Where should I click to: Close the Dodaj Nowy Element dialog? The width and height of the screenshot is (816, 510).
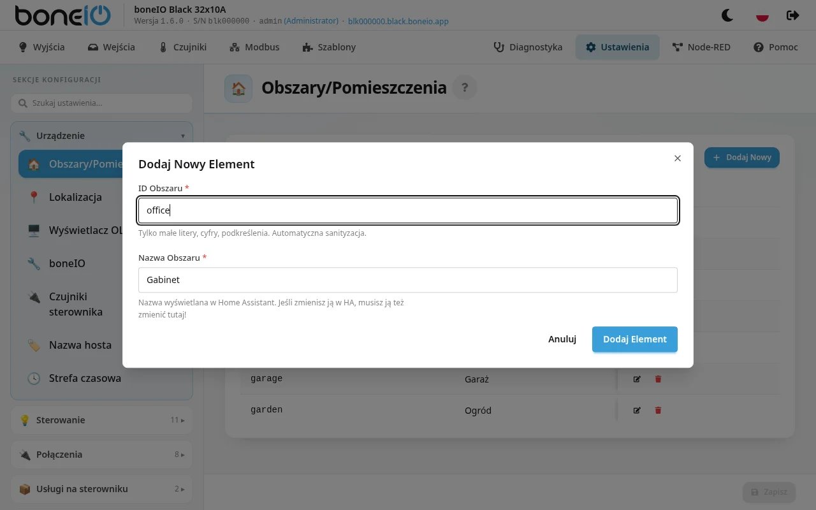(678, 158)
